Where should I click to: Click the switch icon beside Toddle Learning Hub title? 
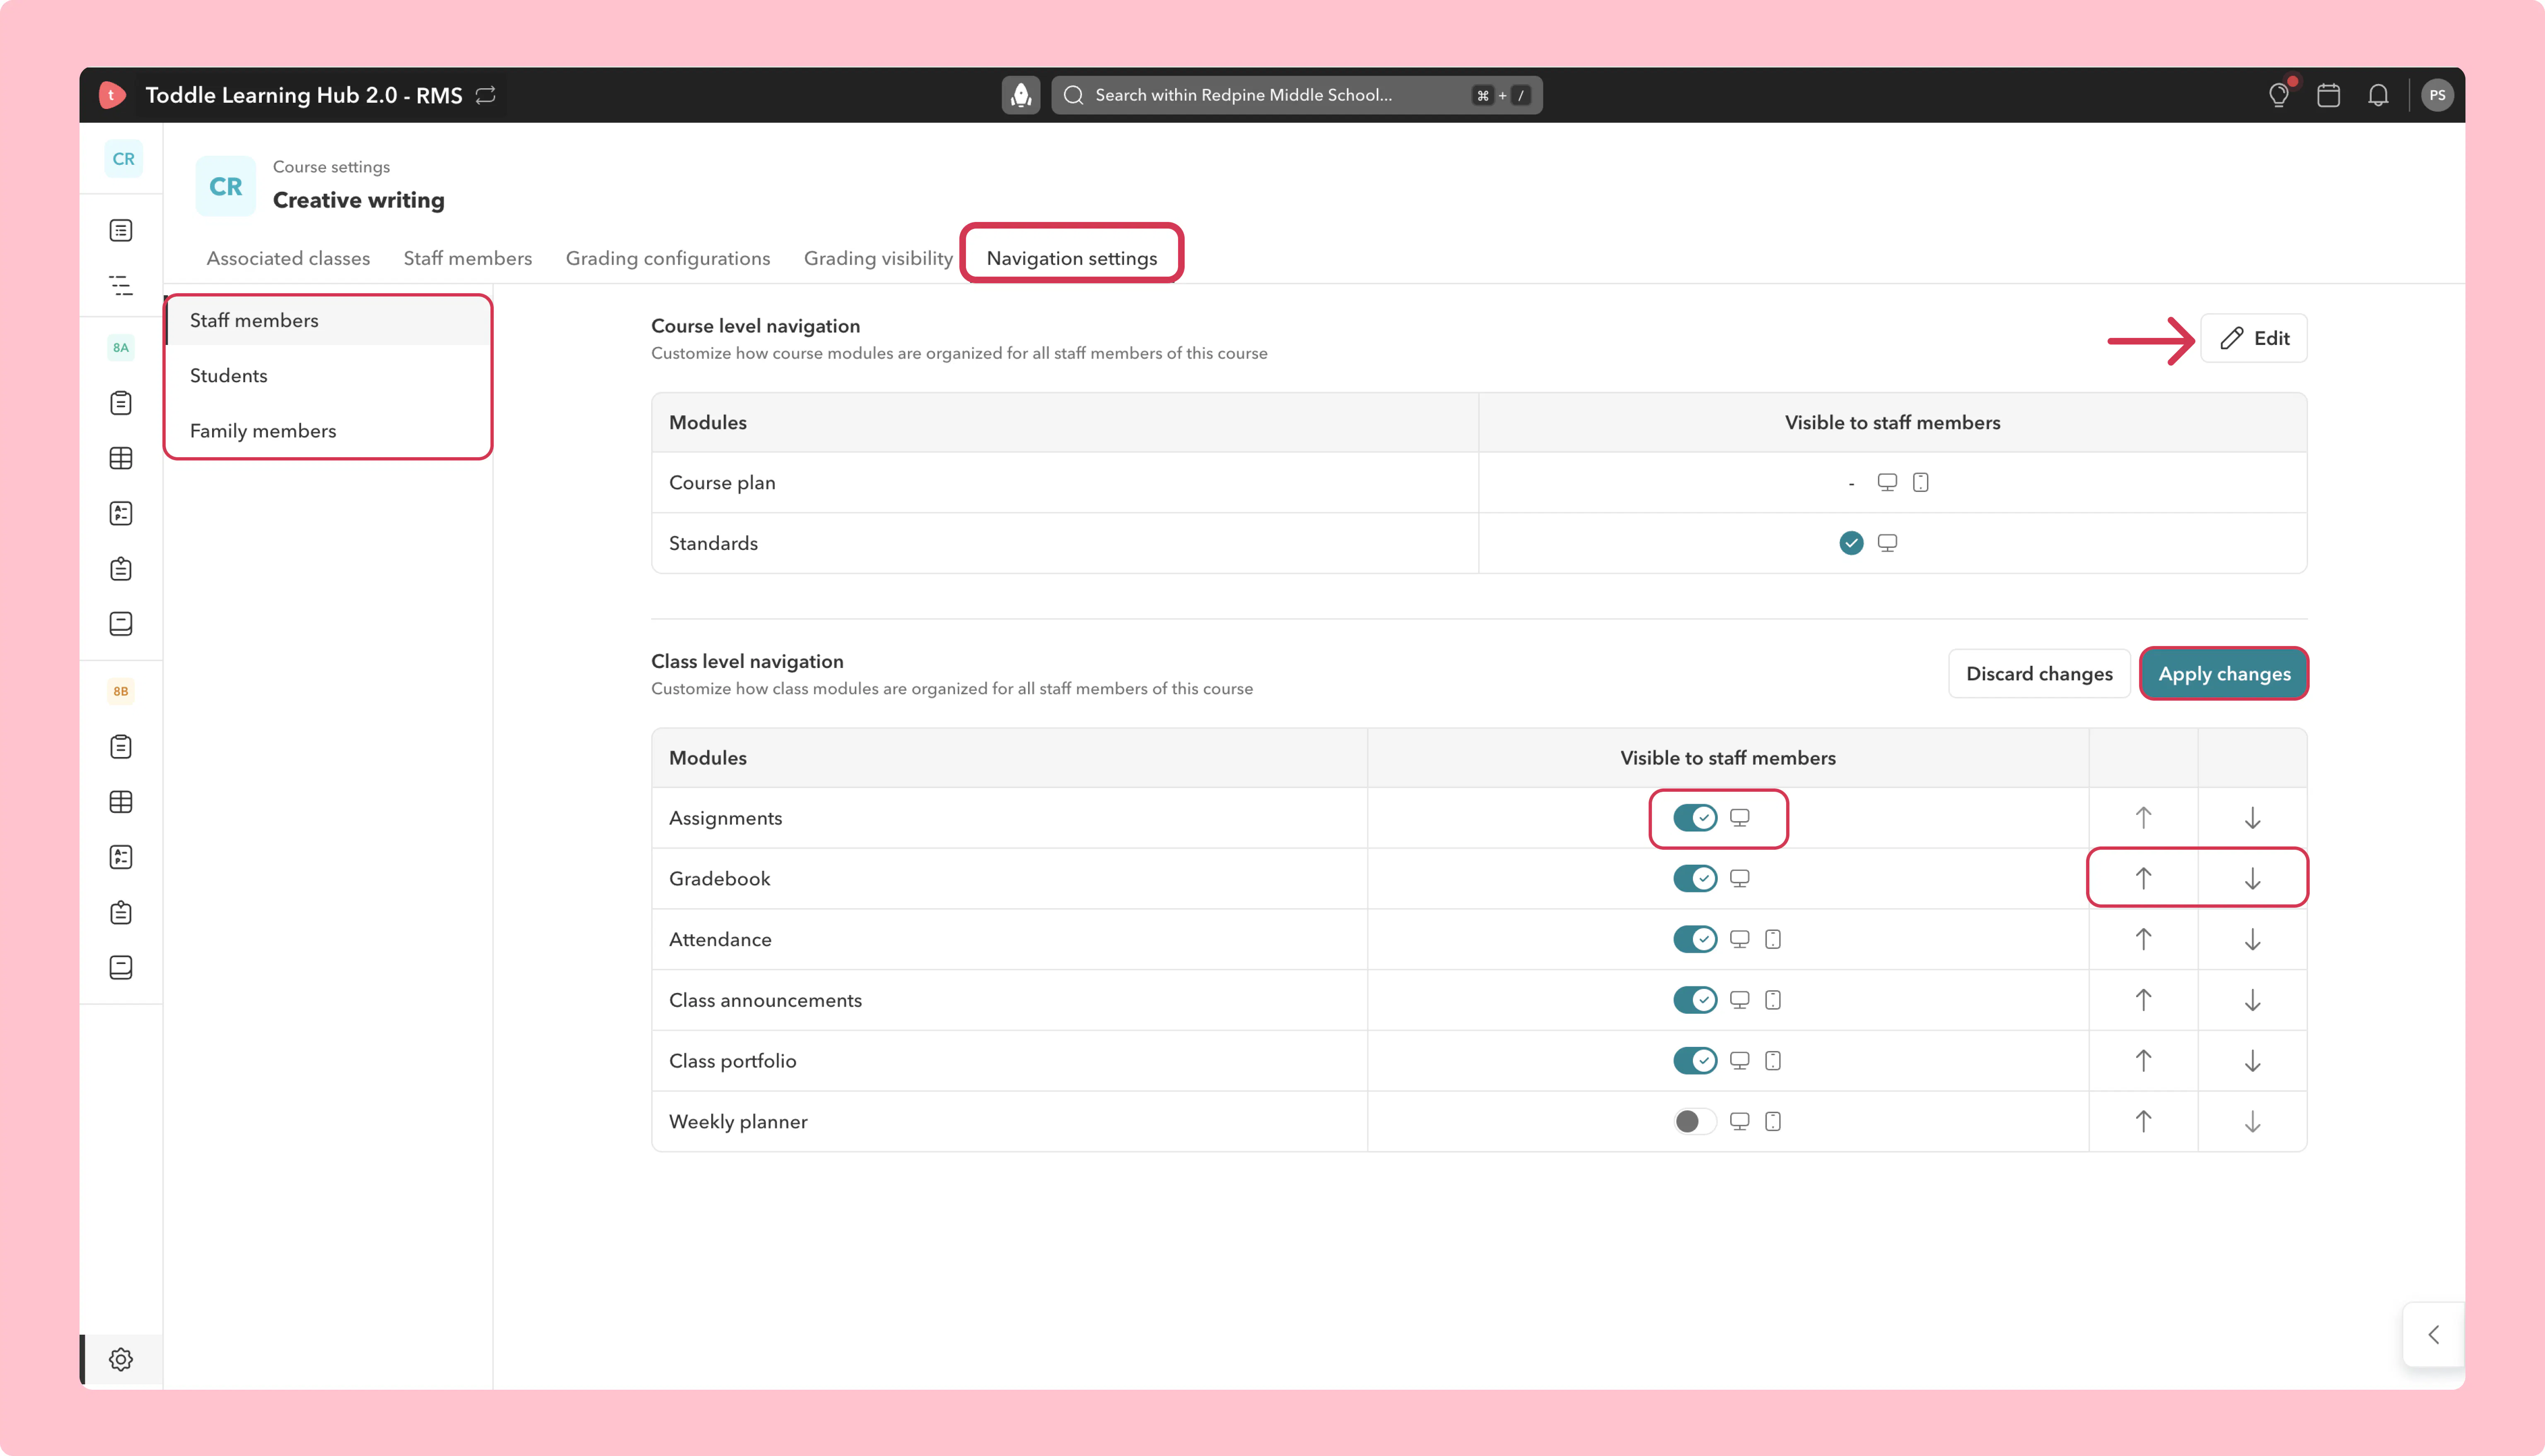(486, 95)
